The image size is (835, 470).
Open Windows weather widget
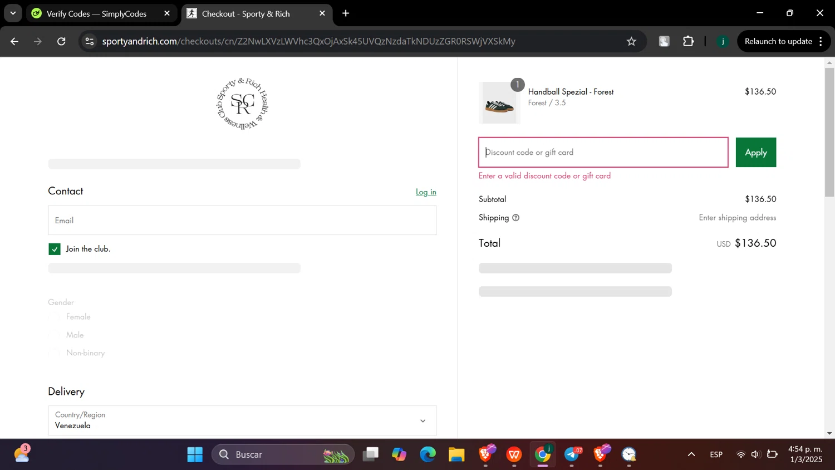click(22, 454)
